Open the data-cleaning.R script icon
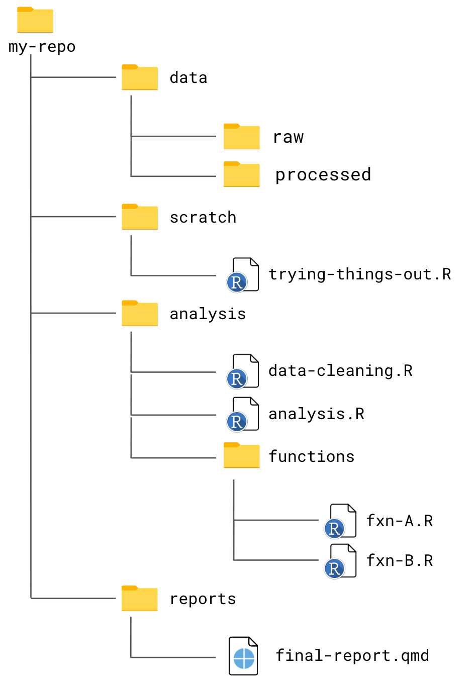 [x=243, y=371]
